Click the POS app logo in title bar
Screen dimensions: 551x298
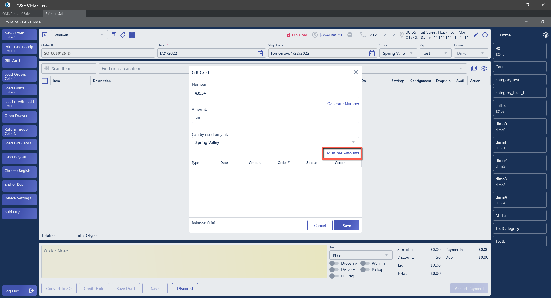8,5
